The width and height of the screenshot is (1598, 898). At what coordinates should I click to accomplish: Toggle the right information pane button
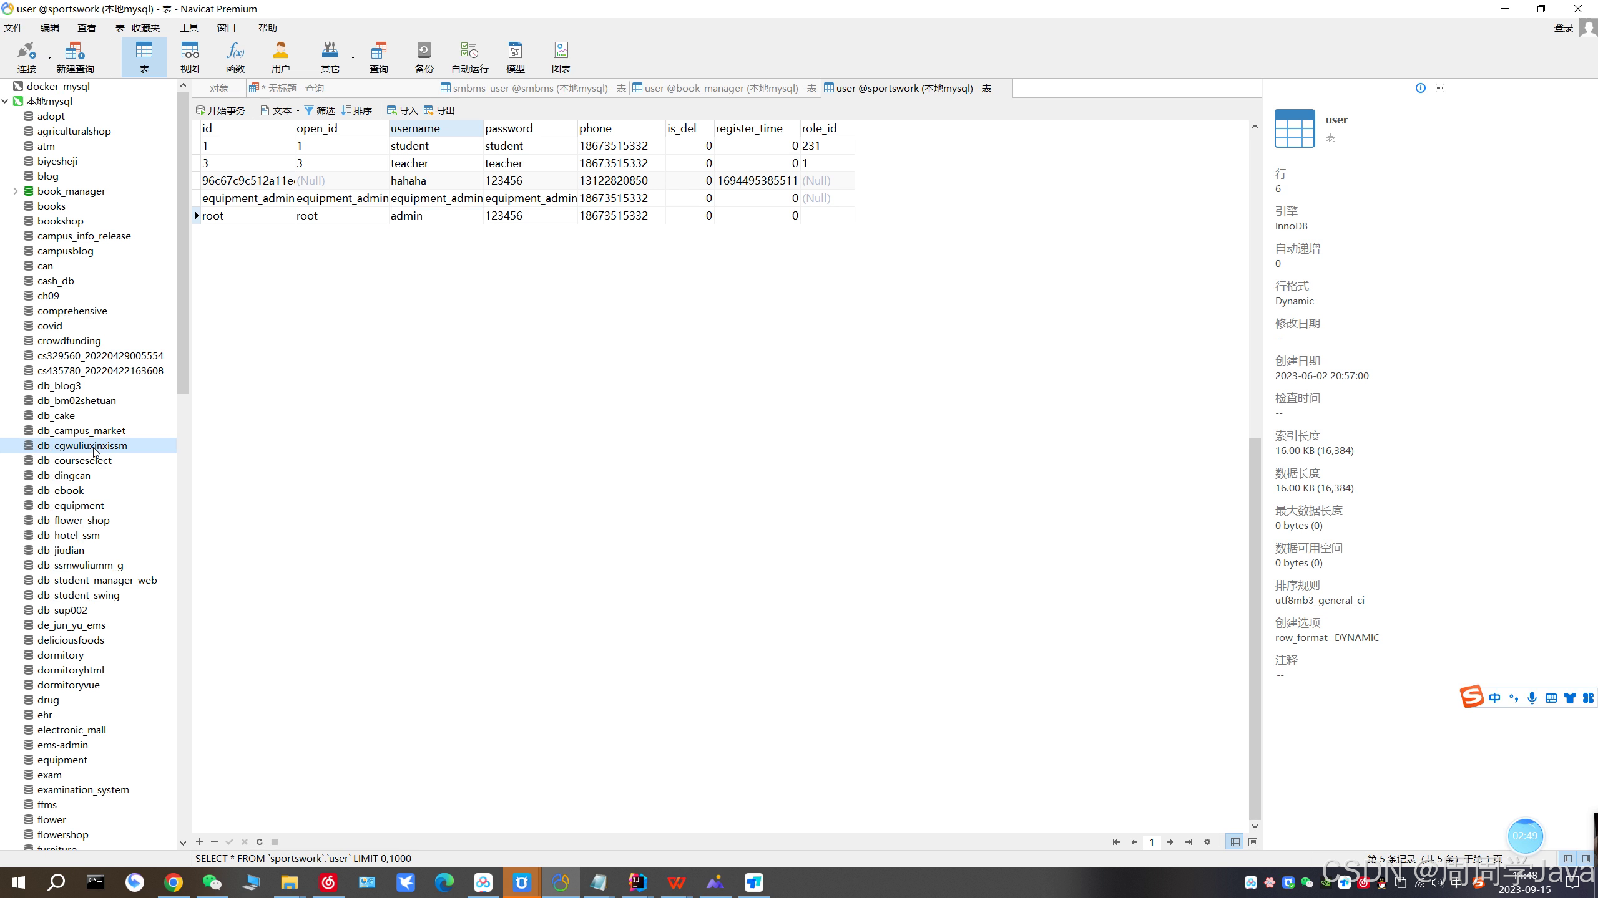(x=1586, y=859)
